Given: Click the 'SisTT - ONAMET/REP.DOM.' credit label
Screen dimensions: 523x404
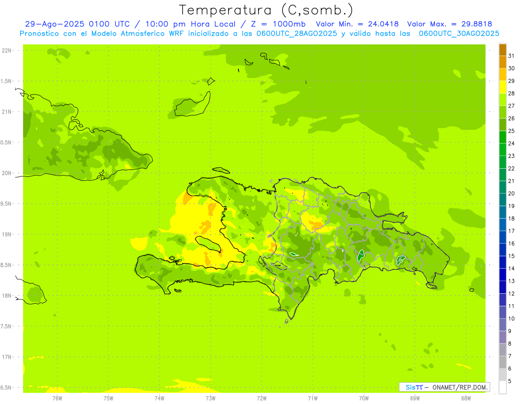Looking at the screenshot, I should (x=444, y=387).
